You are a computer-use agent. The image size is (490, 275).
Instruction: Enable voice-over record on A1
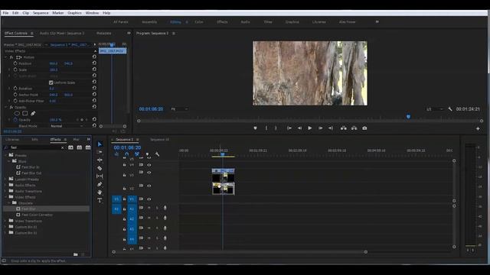(165, 208)
